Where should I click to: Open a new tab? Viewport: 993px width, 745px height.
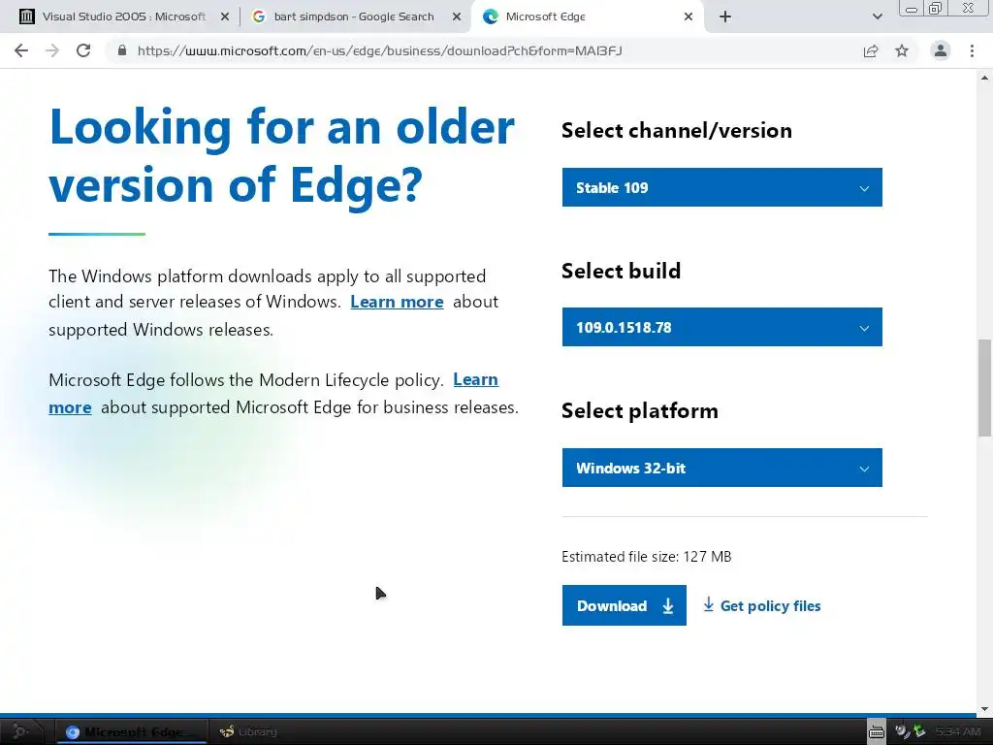725,16
